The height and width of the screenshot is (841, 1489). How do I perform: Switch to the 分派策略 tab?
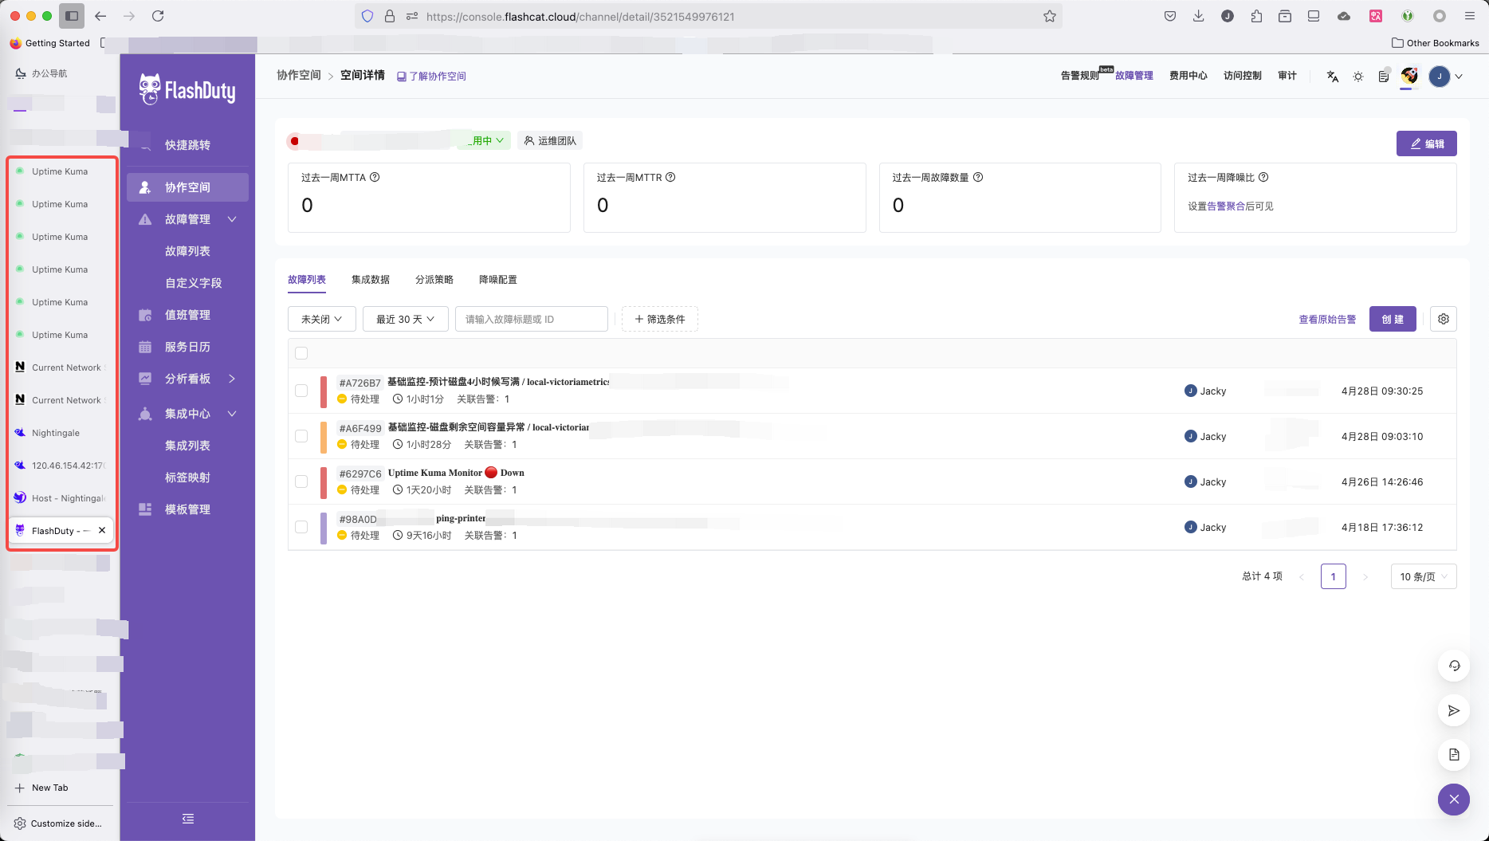click(434, 280)
